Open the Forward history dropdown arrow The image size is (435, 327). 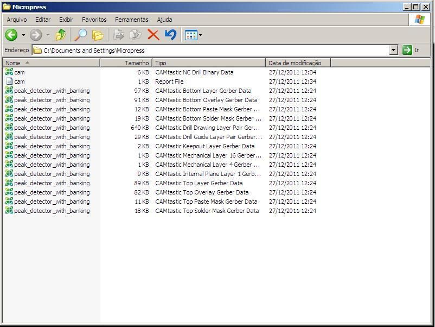[x=48, y=35]
